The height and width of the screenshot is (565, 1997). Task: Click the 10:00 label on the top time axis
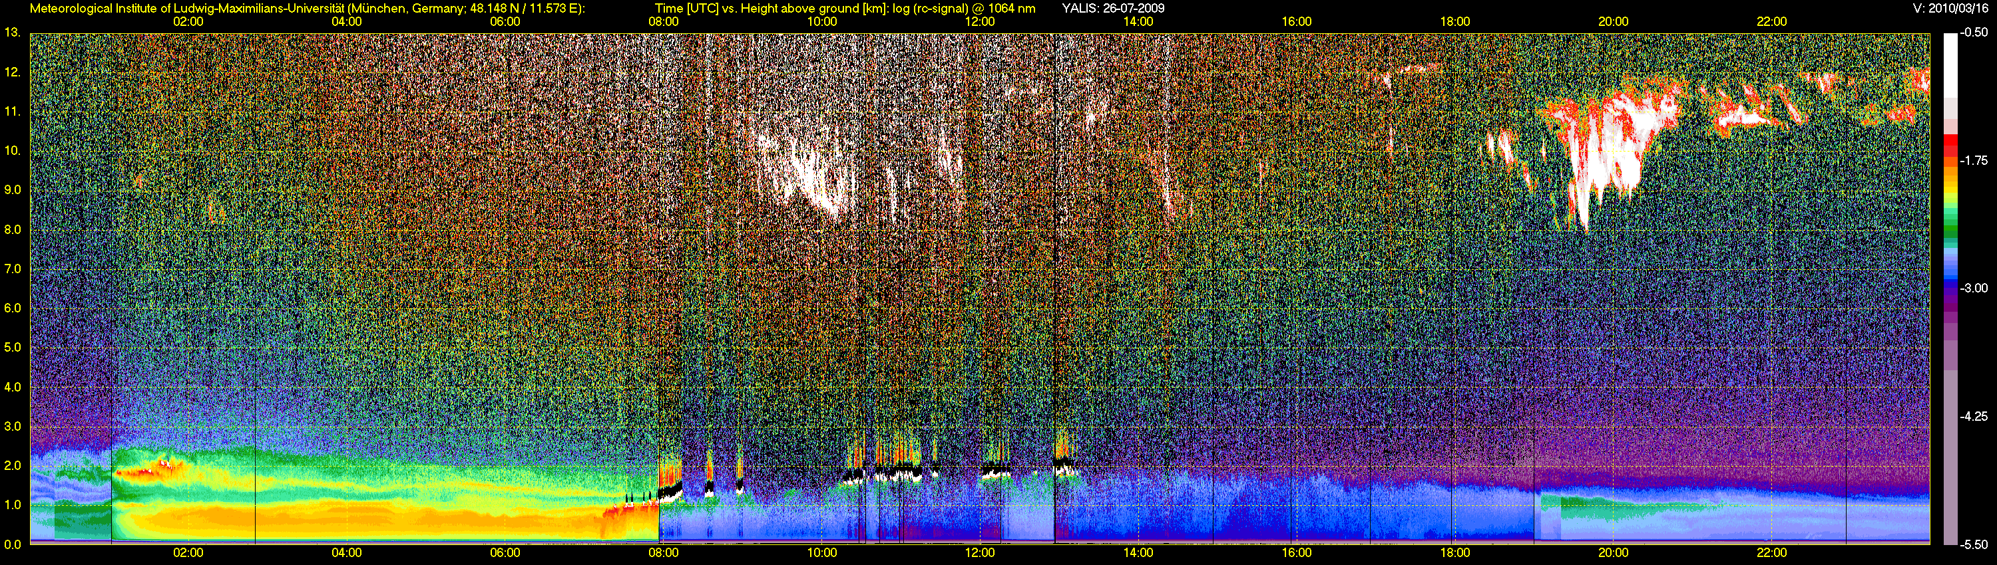(x=821, y=22)
